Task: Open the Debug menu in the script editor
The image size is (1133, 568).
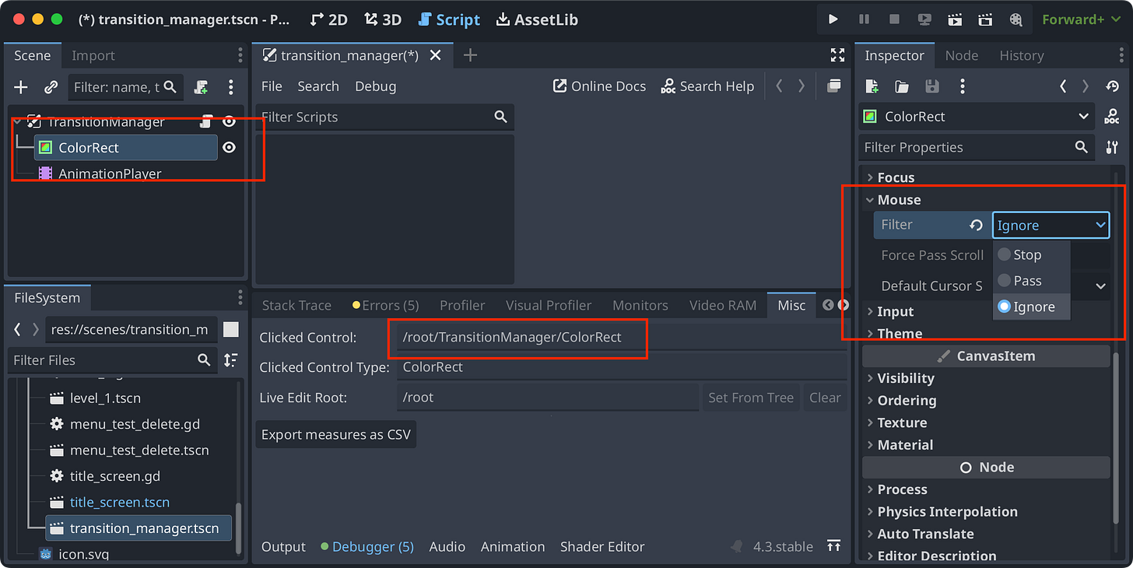Action: 375,86
